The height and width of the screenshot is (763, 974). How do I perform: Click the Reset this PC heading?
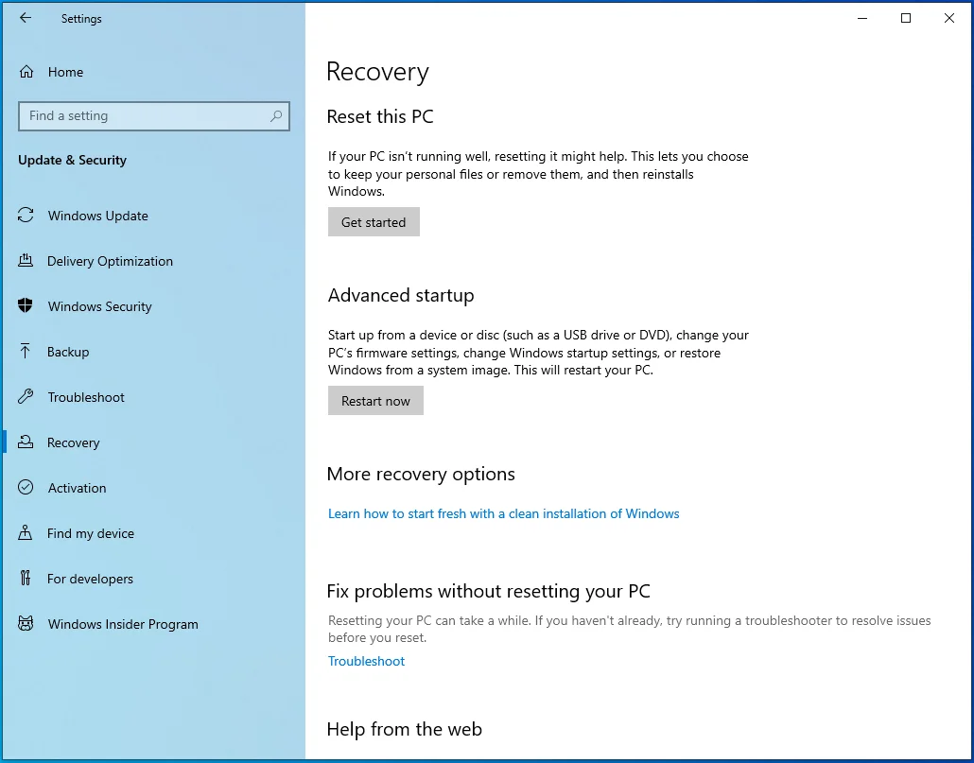point(380,116)
